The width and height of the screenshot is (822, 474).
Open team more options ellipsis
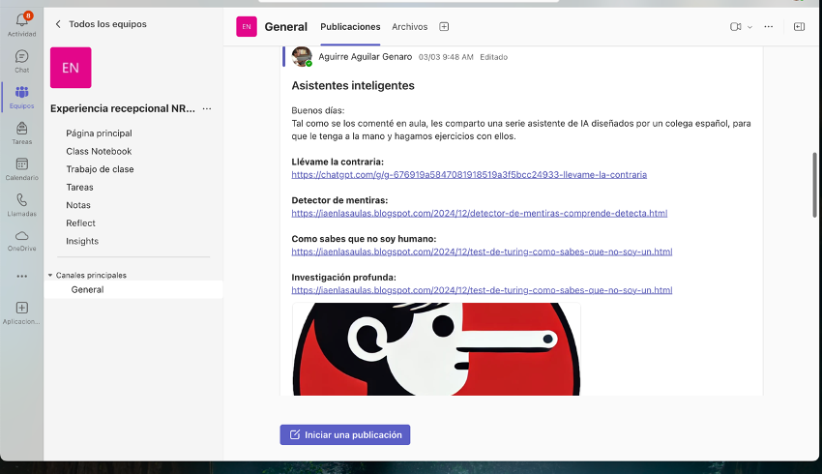[207, 109]
